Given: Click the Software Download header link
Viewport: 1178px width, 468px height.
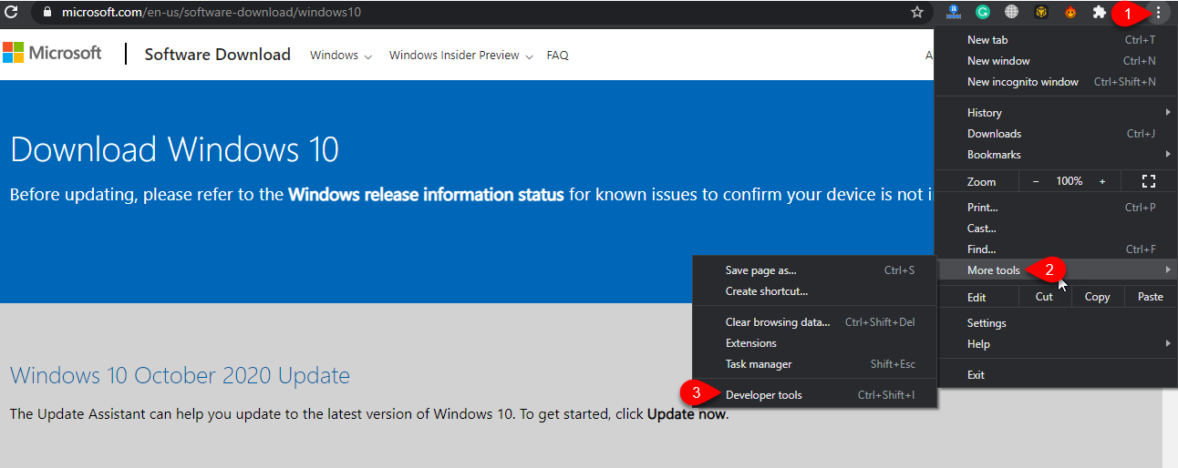Looking at the screenshot, I should [x=218, y=55].
